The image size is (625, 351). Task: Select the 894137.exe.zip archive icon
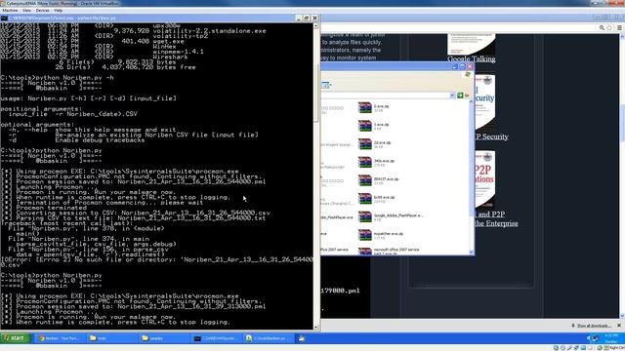click(x=364, y=180)
